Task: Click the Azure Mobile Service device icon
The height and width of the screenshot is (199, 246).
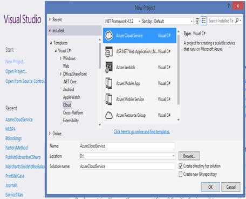Action: [x=109, y=99]
